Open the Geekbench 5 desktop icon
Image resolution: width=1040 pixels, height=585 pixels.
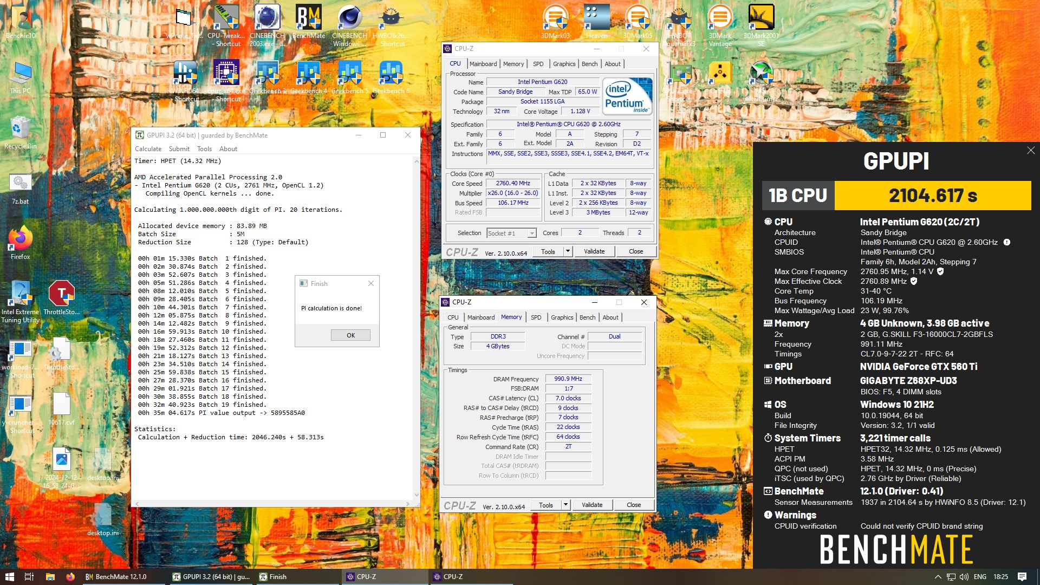point(349,77)
